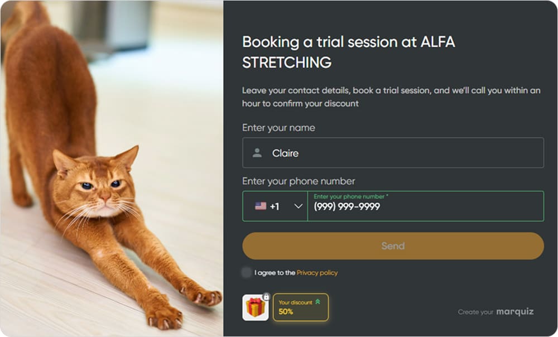This screenshot has width=558, height=337.
Task: Tick the Privacy policy agreement checkbox
Action: tap(246, 273)
